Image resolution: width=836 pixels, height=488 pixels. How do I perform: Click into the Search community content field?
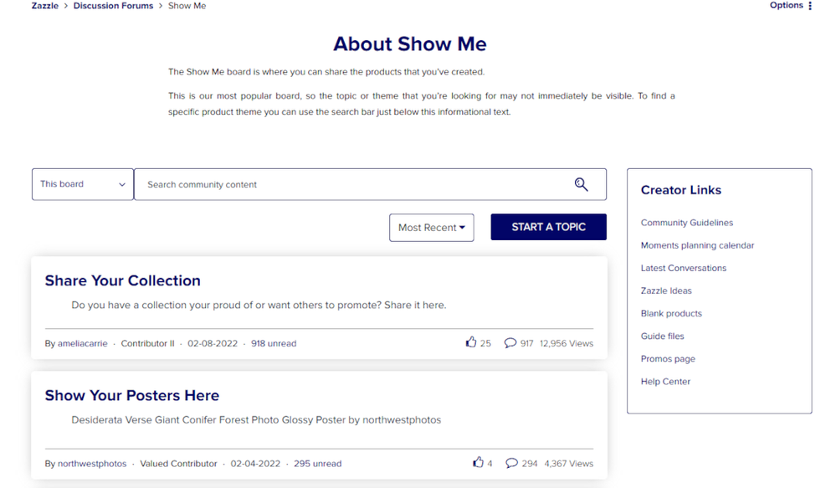pos(351,184)
